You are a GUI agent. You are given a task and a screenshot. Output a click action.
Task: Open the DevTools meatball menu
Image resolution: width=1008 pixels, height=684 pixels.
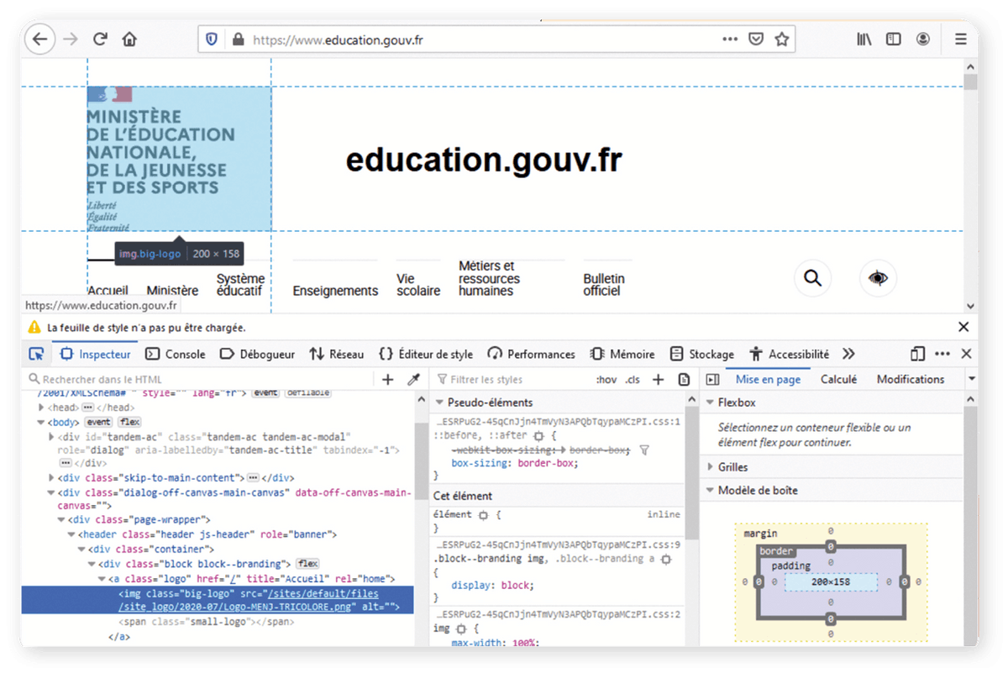(x=942, y=354)
